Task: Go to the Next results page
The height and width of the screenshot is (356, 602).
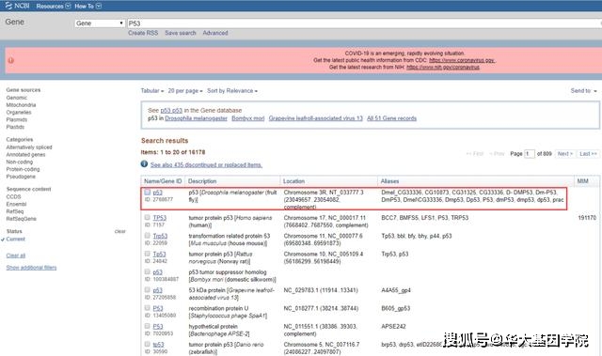Action: (x=564, y=154)
